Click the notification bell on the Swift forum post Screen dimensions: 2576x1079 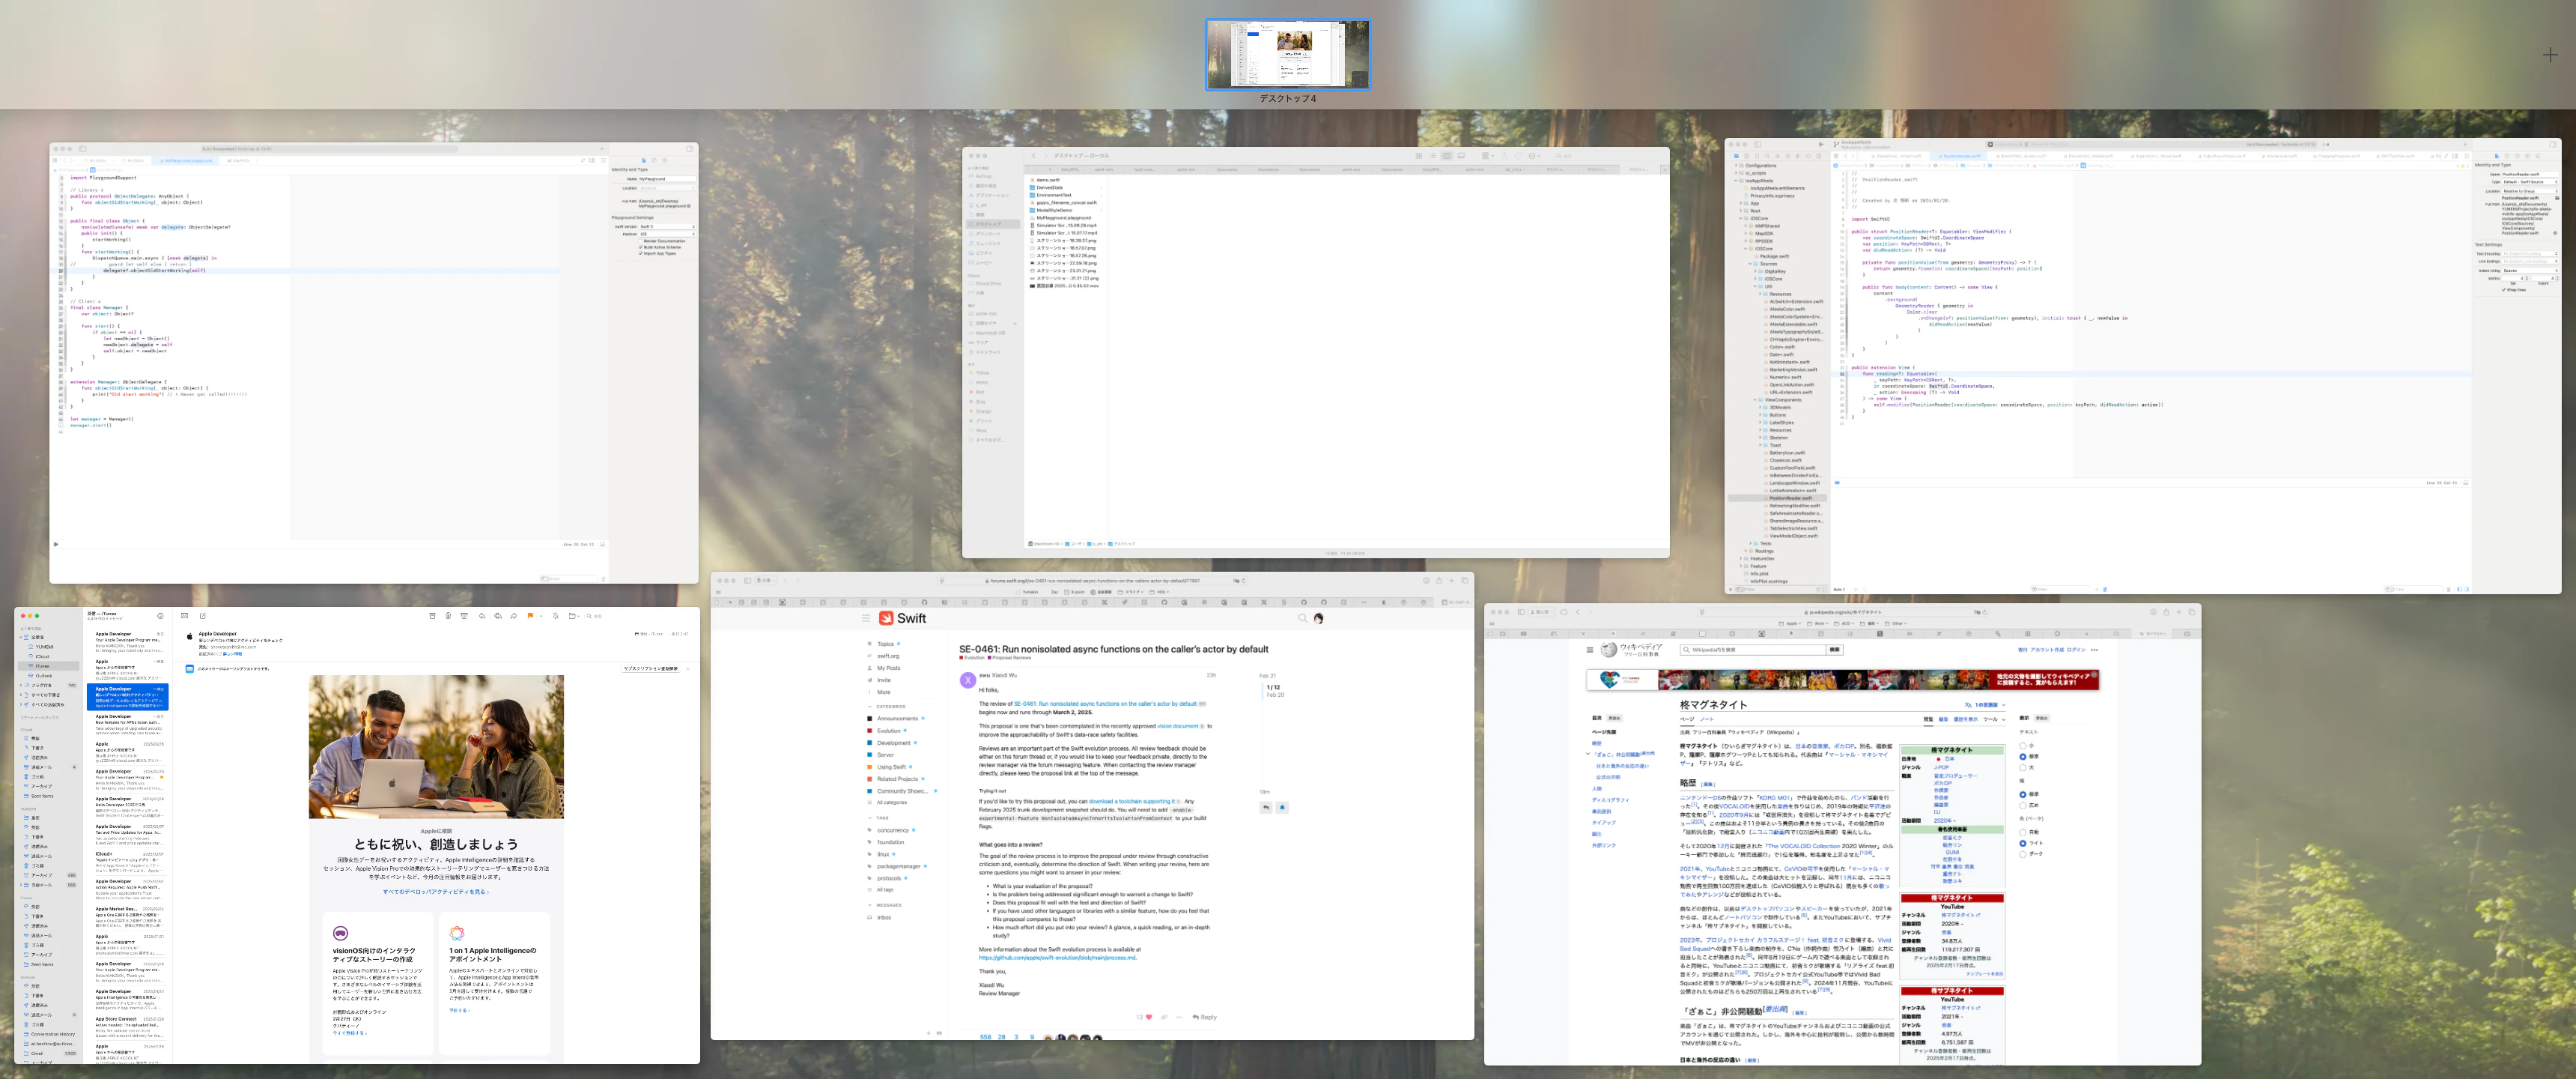[x=1282, y=807]
